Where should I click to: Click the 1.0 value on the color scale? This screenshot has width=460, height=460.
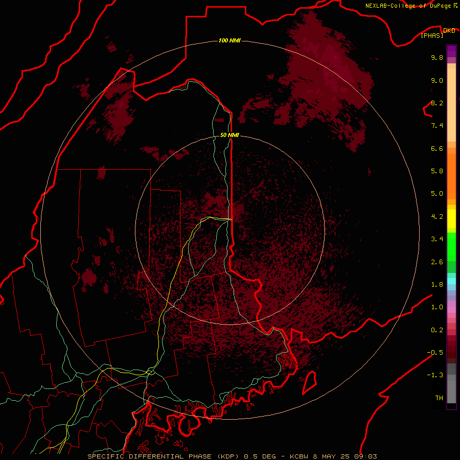(x=437, y=307)
